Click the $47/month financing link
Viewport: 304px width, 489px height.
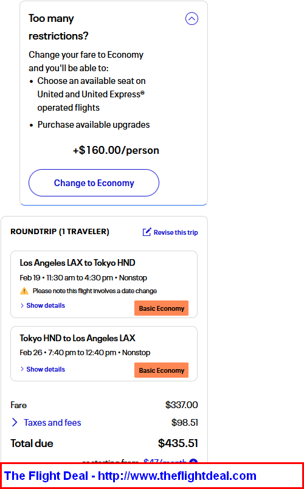[165, 460]
